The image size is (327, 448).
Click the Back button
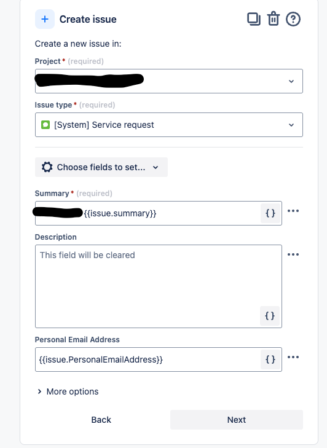(101, 420)
